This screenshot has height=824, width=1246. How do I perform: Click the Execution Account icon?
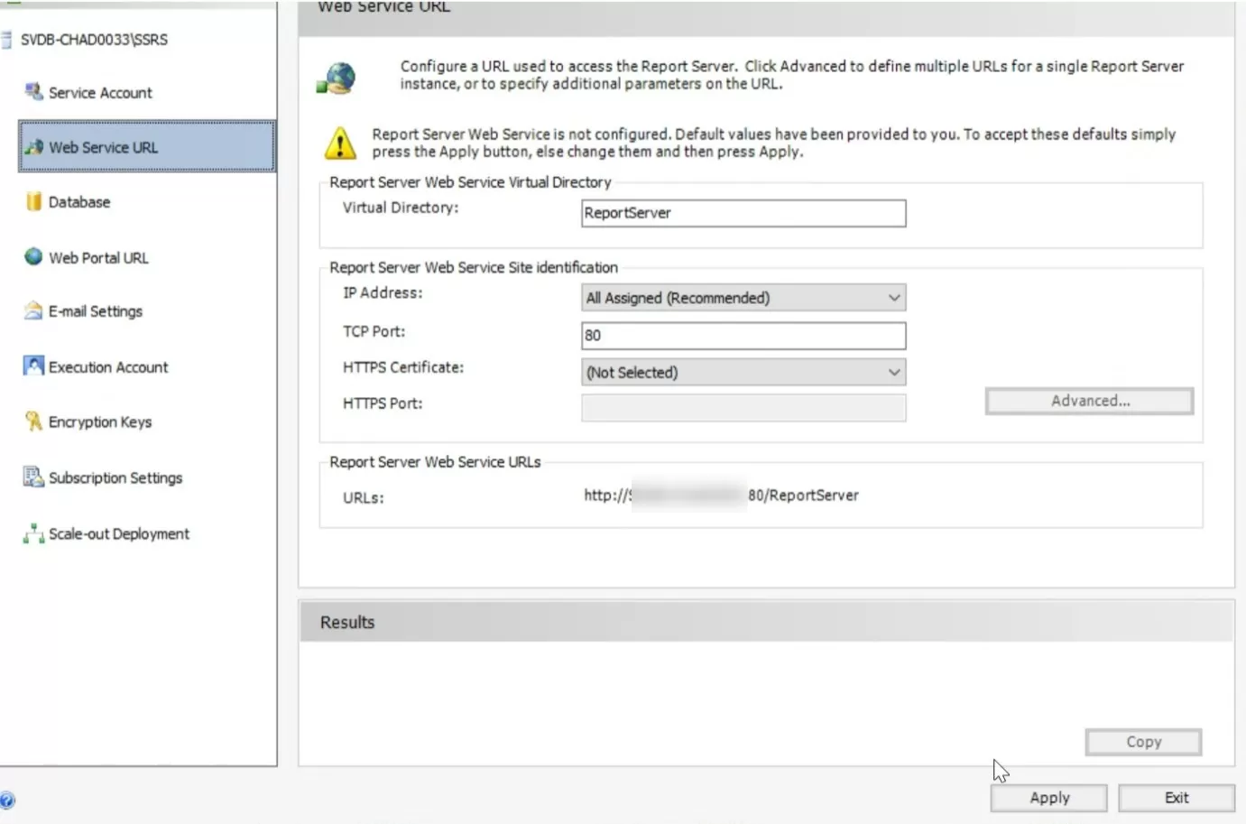coord(33,366)
